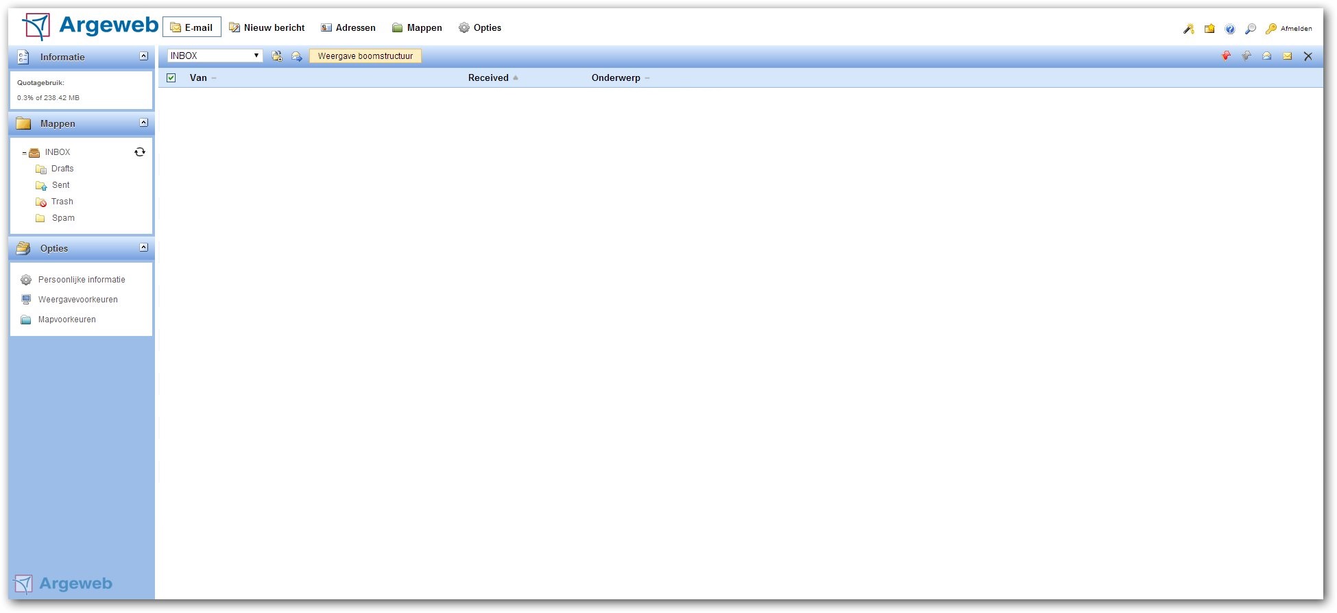
Task: Toggle the select-all messages checkbox
Action: [171, 78]
